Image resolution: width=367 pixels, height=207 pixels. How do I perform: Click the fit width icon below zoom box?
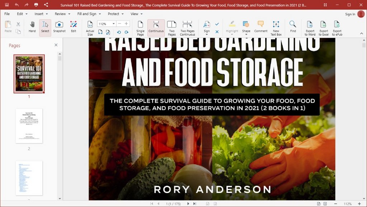[100, 32]
